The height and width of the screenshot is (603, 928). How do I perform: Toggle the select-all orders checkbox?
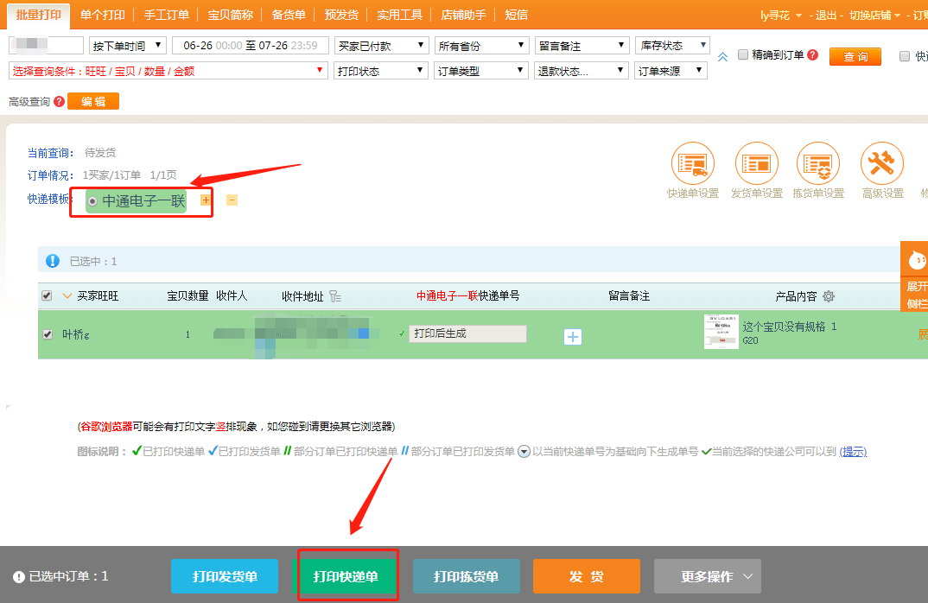coord(47,295)
